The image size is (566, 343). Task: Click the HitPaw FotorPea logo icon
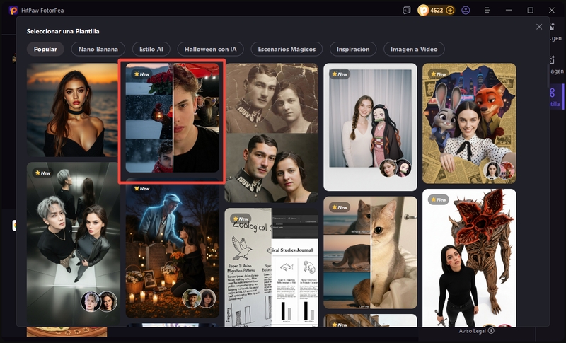(13, 11)
